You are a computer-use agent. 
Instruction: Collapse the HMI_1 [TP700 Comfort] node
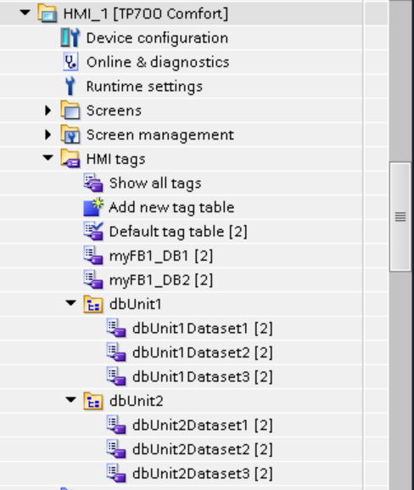coord(25,13)
